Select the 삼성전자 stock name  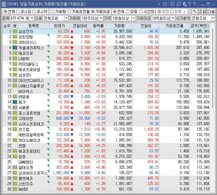[x=26, y=31]
